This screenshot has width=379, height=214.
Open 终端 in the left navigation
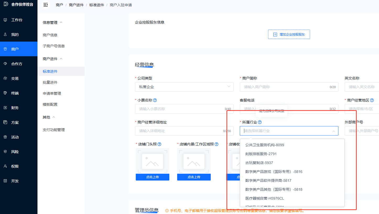pyautogui.click(x=15, y=93)
